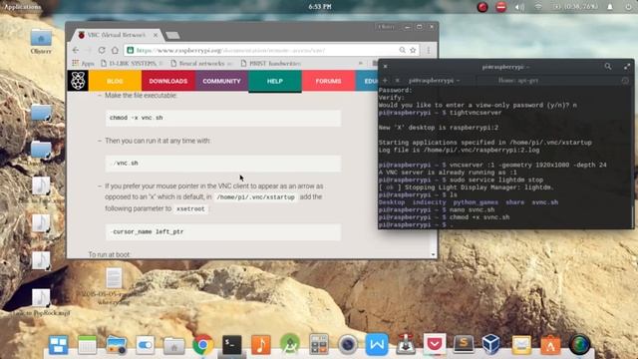Open Chrome's home page button
The height and width of the screenshot is (359, 638).
coord(115,50)
